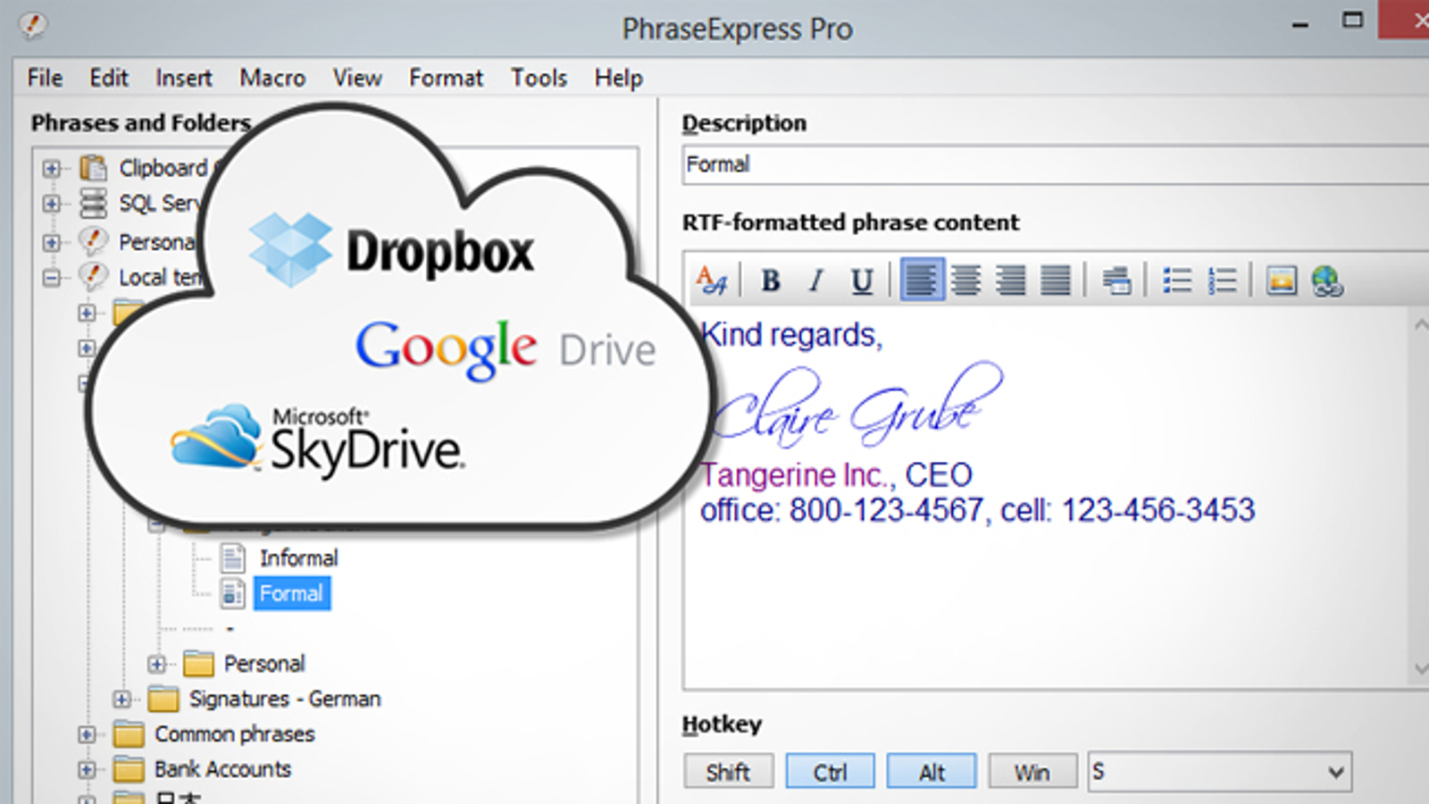The height and width of the screenshot is (804, 1429).
Task: Minimize the PhraseExpress Pro window
Action: click(1300, 24)
